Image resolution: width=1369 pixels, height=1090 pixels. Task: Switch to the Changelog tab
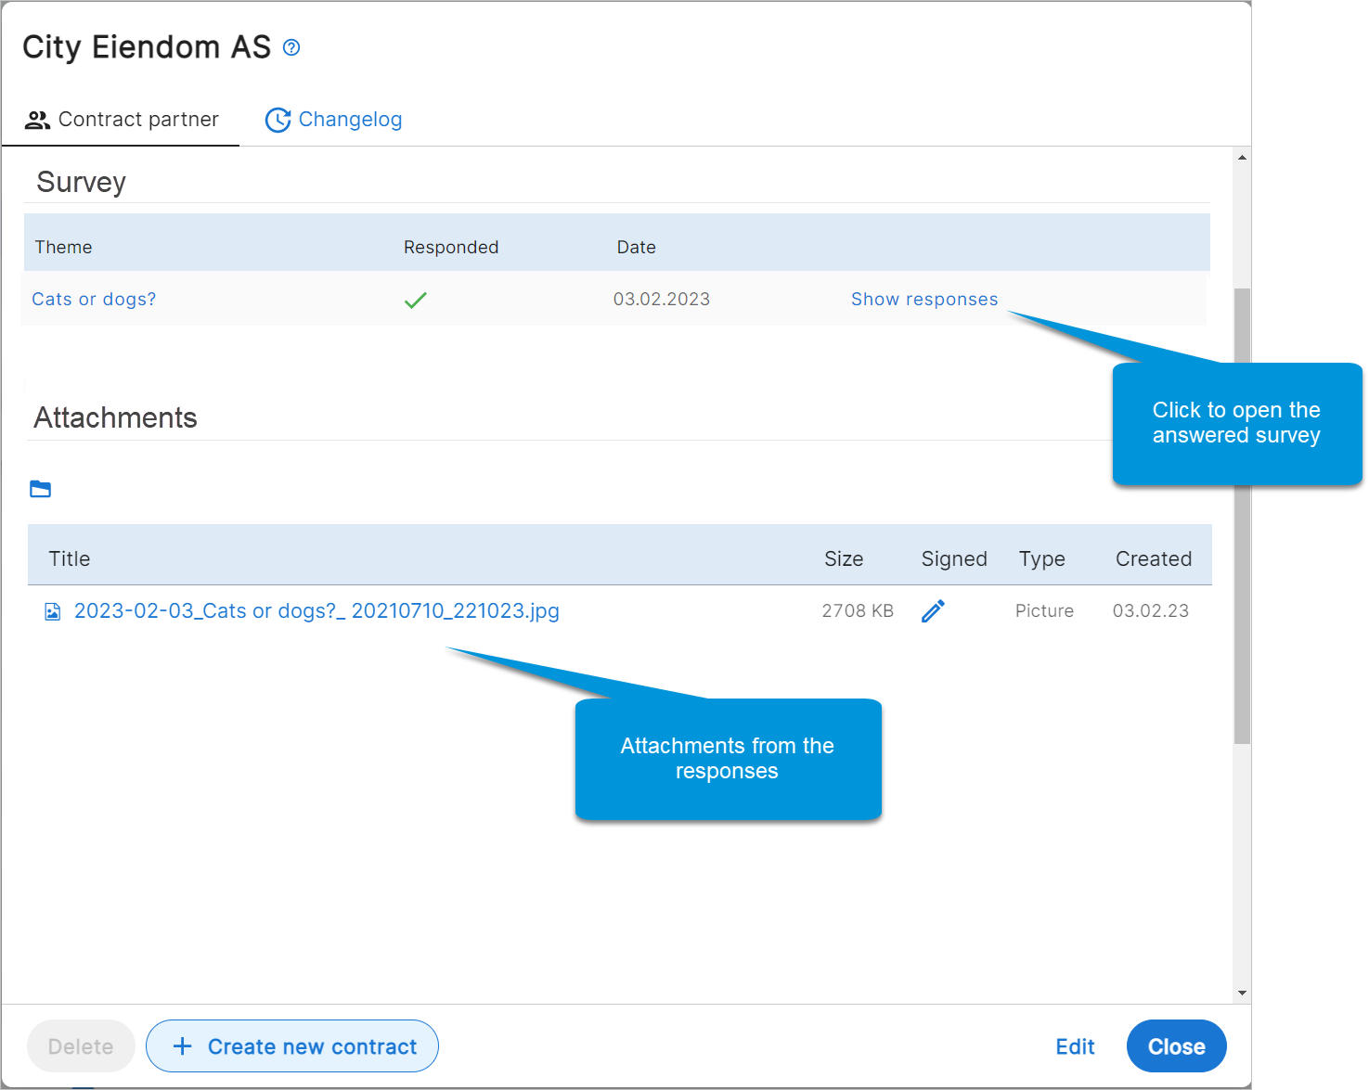click(333, 120)
